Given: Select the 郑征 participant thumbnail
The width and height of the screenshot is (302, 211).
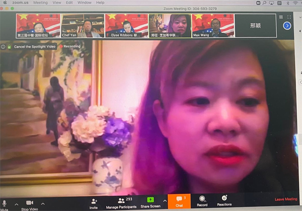Looking at the screenshot, I should (x=170, y=26).
